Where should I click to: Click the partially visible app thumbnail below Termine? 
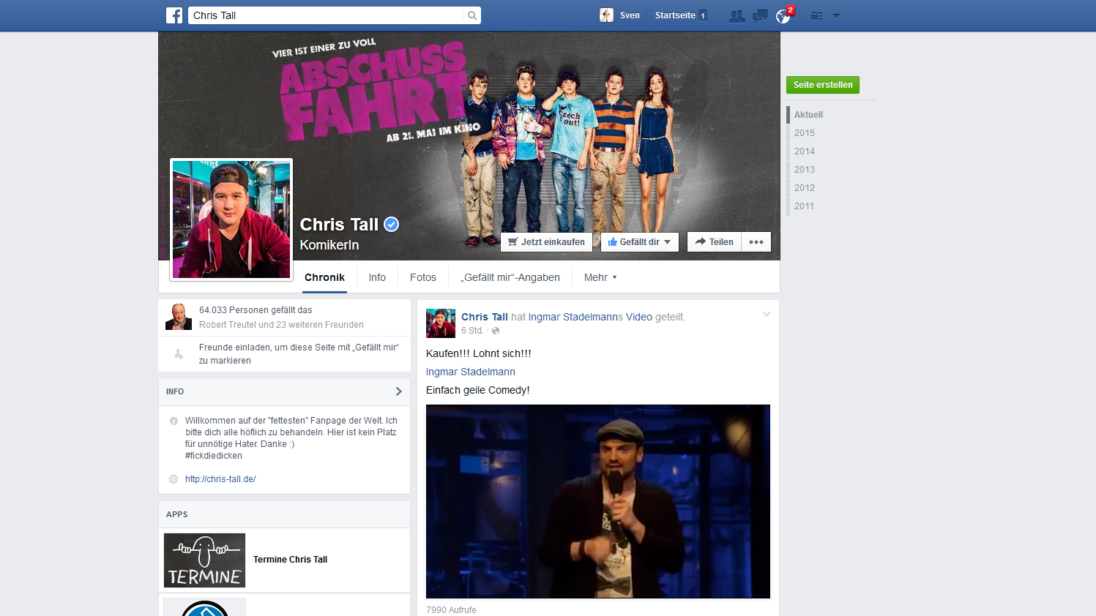click(204, 607)
